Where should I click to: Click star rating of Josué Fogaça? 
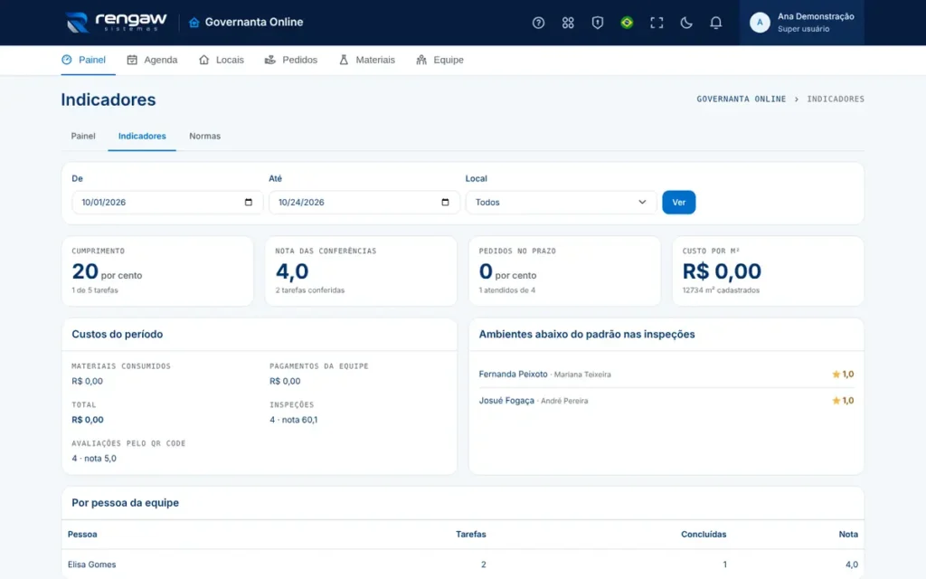pyautogui.click(x=843, y=401)
